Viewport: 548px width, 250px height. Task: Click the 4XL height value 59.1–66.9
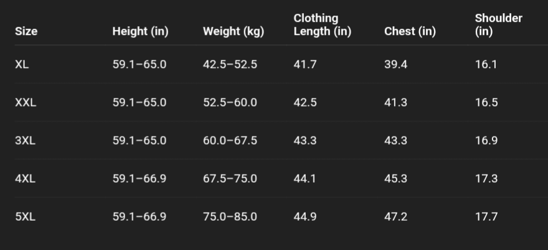click(x=139, y=179)
